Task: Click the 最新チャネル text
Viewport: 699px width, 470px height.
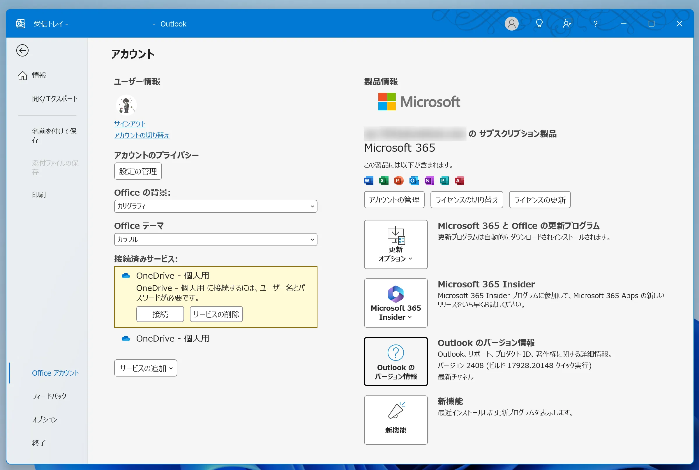Action: (455, 377)
